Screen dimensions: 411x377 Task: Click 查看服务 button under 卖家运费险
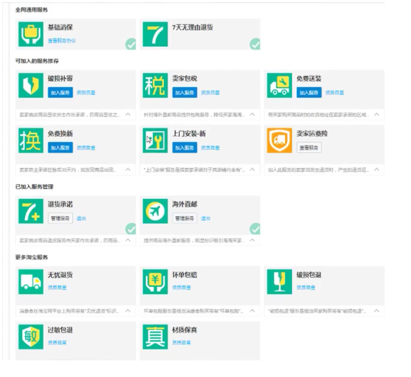coord(309,148)
